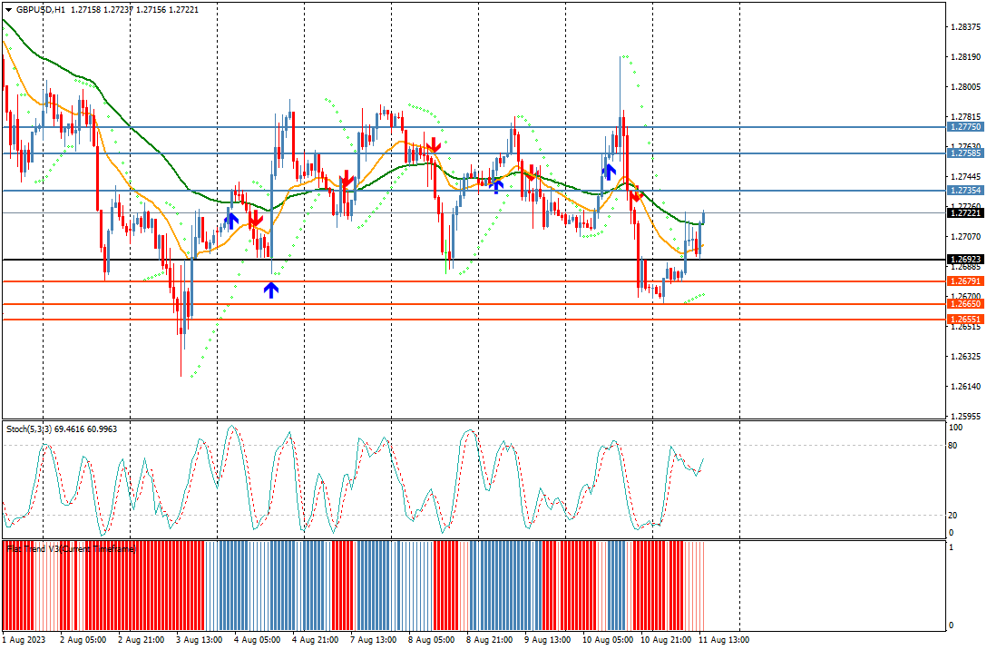Image resolution: width=987 pixels, height=650 pixels.
Task: Click the 8 Aug 05:00 time label
Action: point(431,640)
